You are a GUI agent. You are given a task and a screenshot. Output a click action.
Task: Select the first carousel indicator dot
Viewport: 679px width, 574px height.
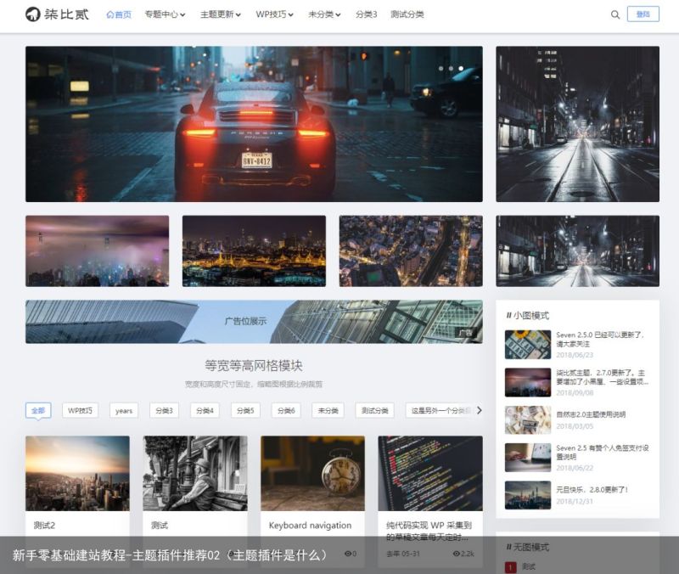pyautogui.click(x=441, y=69)
